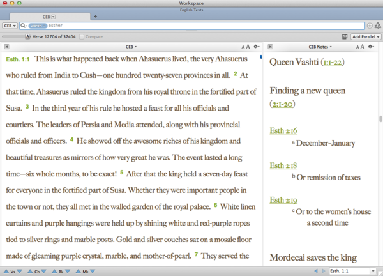
Task: Open the CEB text selector dropdown
Action: pyautogui.click(x=10, y=26)
